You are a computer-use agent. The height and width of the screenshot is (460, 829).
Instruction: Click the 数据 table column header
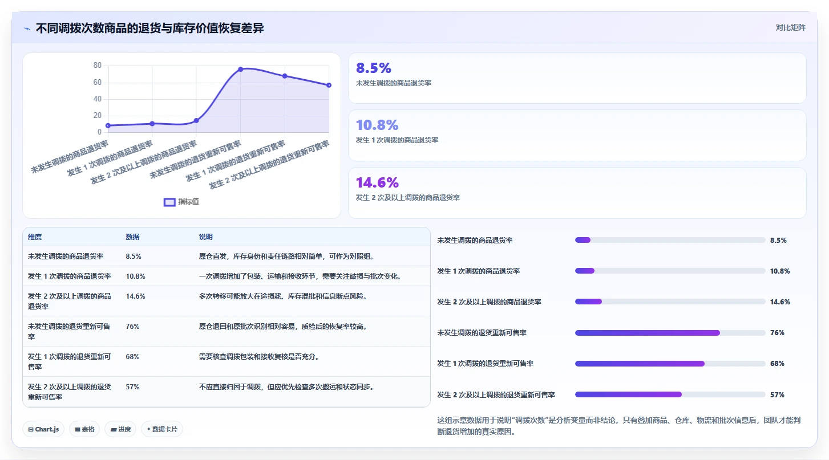click(132, 237)
